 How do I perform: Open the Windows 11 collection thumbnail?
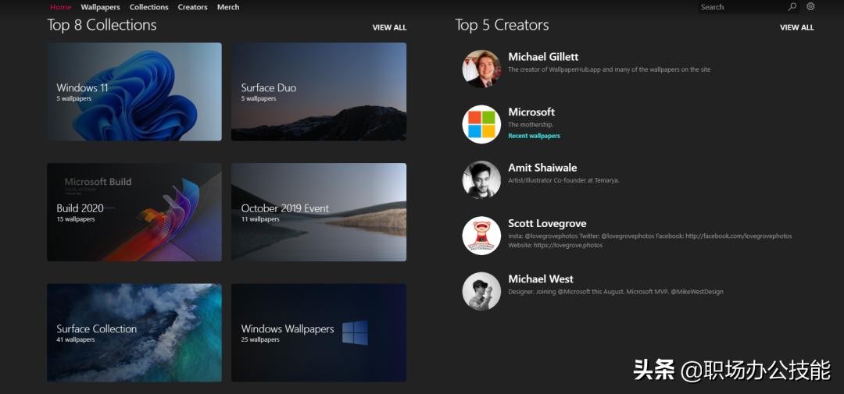[134, 91]
